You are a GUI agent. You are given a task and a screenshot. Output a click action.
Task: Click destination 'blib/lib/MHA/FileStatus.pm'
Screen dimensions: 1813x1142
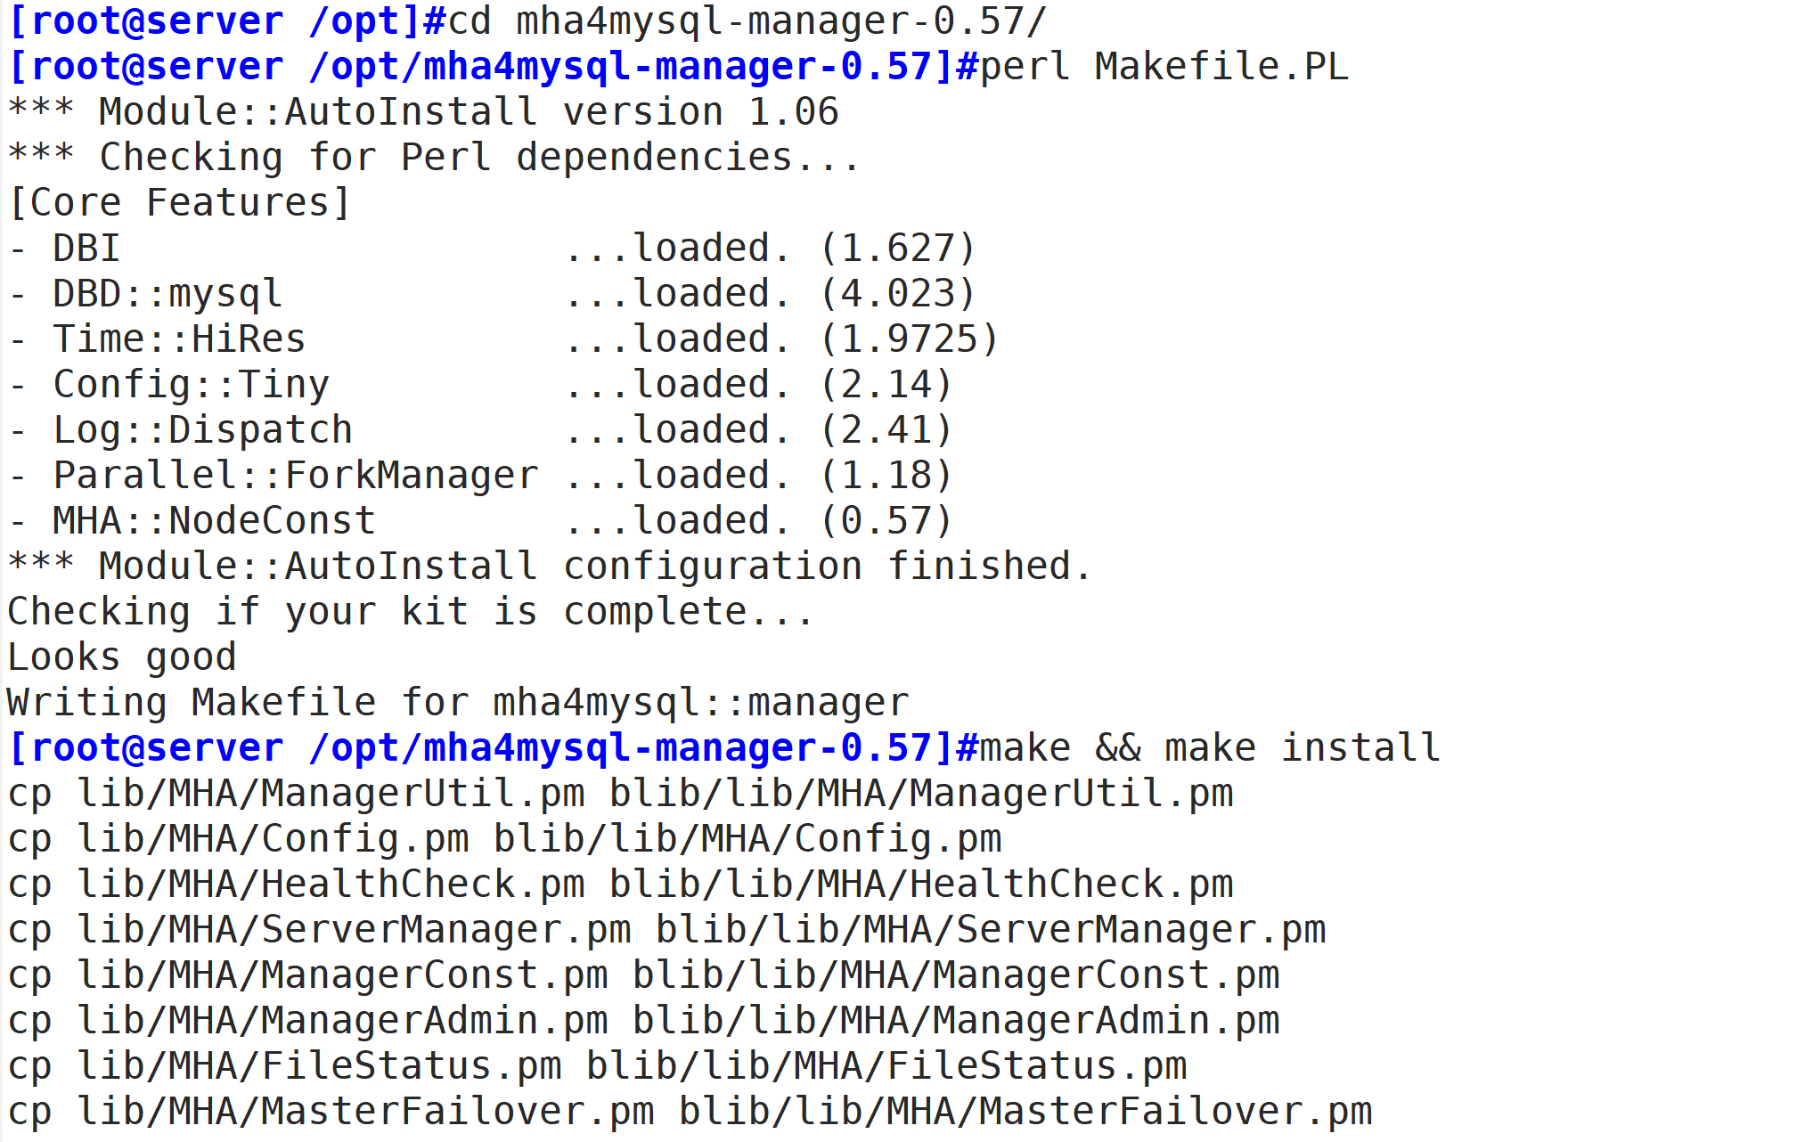tap(887, 1066)
